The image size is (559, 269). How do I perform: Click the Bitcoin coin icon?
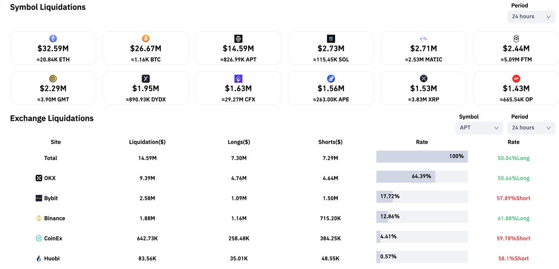pyautogui.click(x=146, y=39)
